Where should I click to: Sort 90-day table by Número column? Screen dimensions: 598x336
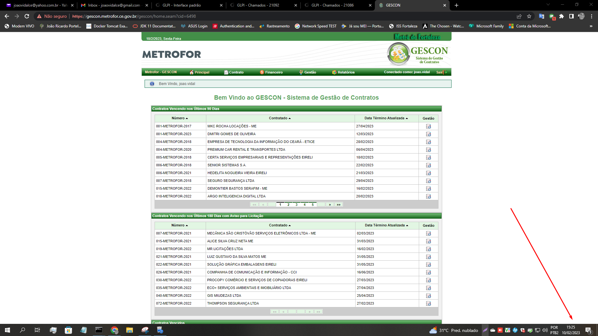pos(180,118)
